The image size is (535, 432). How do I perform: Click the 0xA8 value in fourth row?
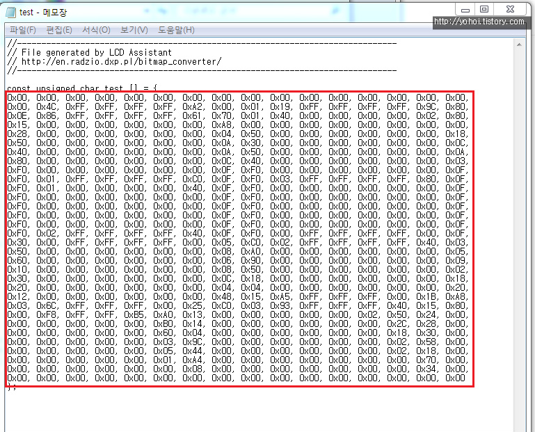222,125
